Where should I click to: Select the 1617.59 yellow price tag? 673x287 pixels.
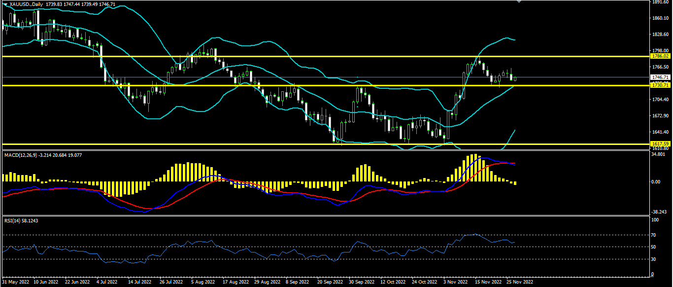[660, 144]
